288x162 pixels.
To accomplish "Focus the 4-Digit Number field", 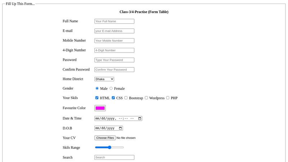I will pyautogui.click(x=114, y=50).
